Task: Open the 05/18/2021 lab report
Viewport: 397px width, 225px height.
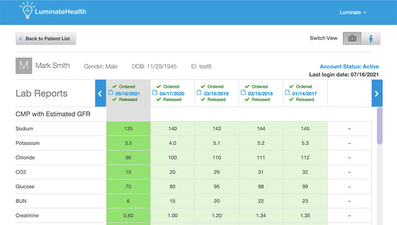Action: point(128,94)
